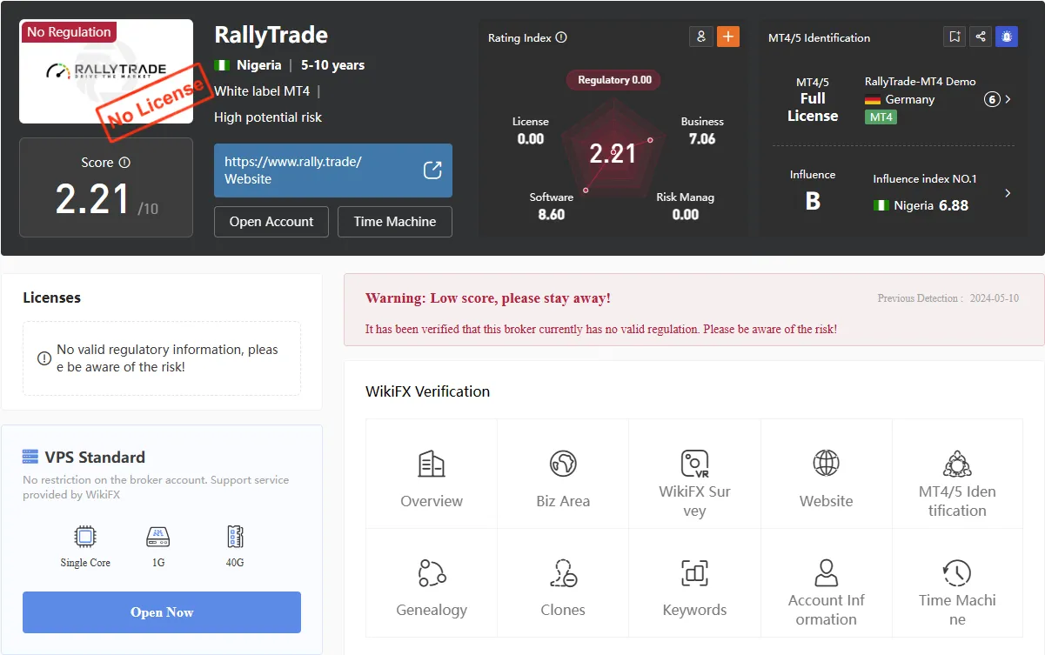Click the user profile icon in Rating Index

pos(701,37)
